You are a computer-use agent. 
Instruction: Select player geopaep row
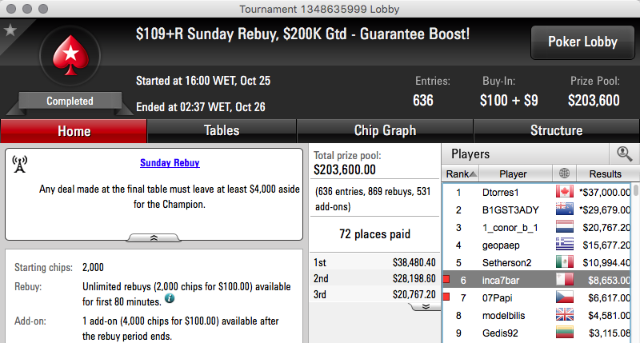coord(537,245)
